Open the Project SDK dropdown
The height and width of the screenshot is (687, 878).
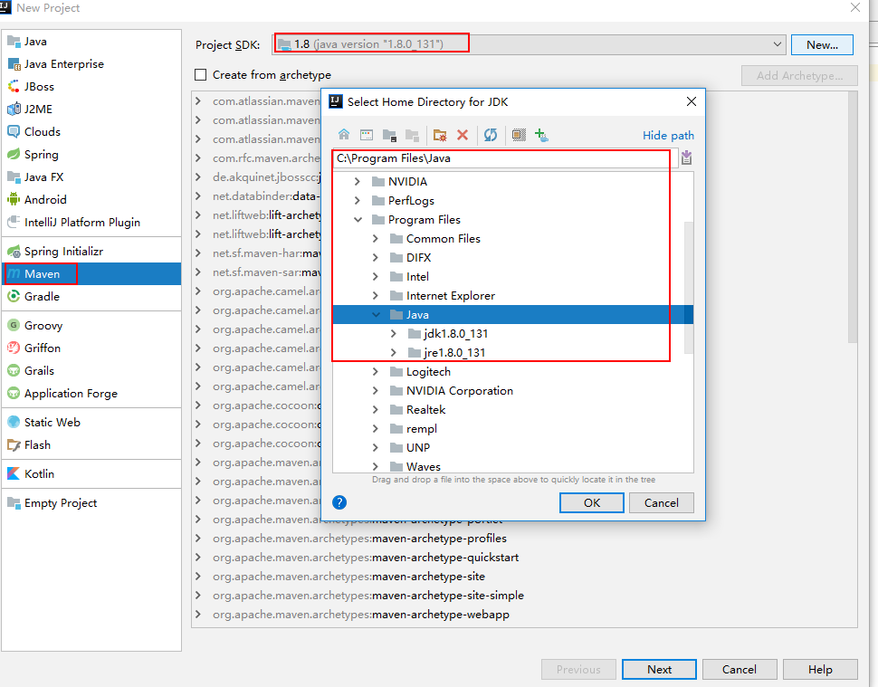[x=778, y=44]
